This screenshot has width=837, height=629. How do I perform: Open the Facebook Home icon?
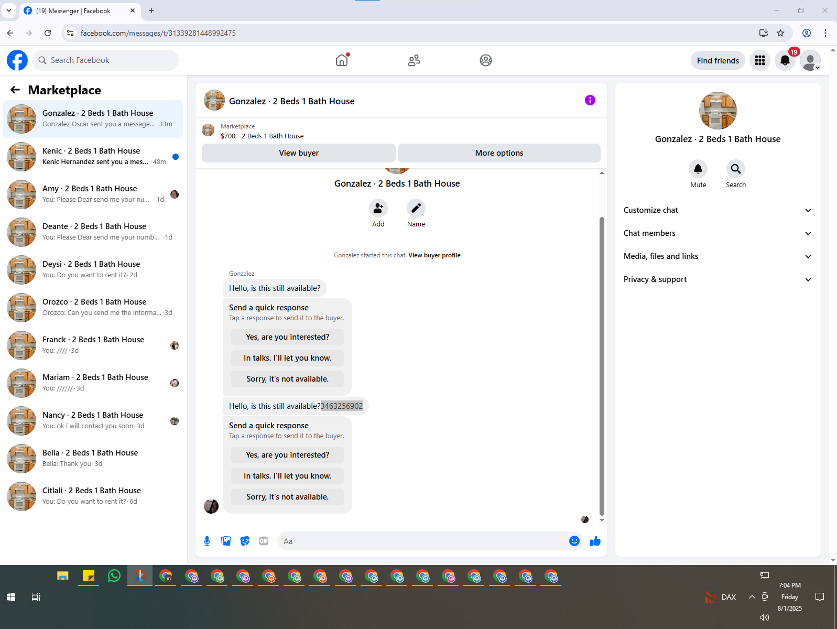point(342,60)
